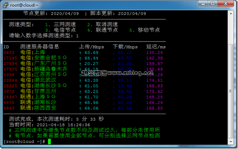The image size is (238, 149).
Task: Click the 测速服务器信息 column header
Action: 39,47
